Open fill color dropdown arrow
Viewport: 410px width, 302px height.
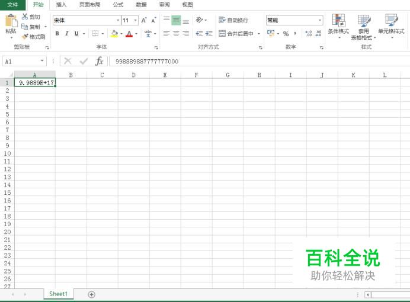click(x=121, y=34)
